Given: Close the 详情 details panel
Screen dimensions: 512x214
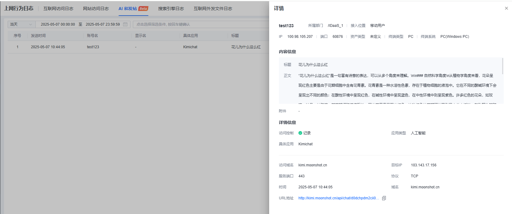Looking at the screenshot, I should click(x=506, y=8).
